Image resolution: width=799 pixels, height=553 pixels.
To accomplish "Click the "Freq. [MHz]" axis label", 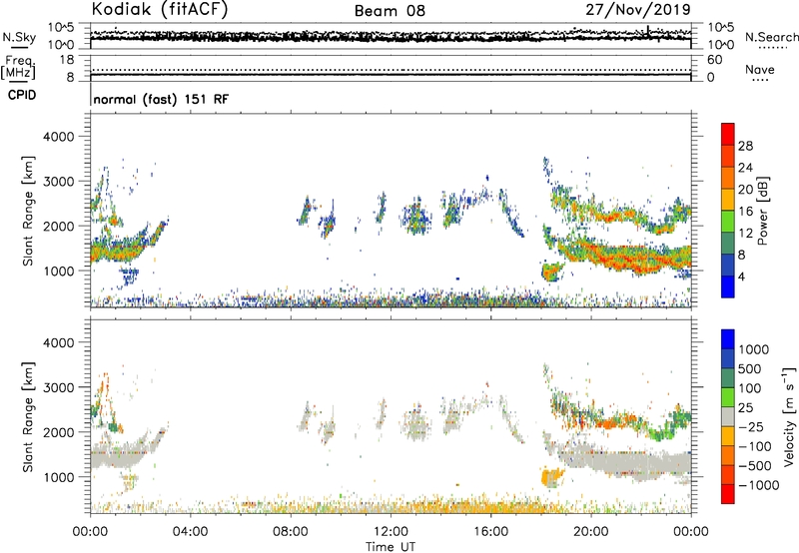I will (x=18, y=68).
